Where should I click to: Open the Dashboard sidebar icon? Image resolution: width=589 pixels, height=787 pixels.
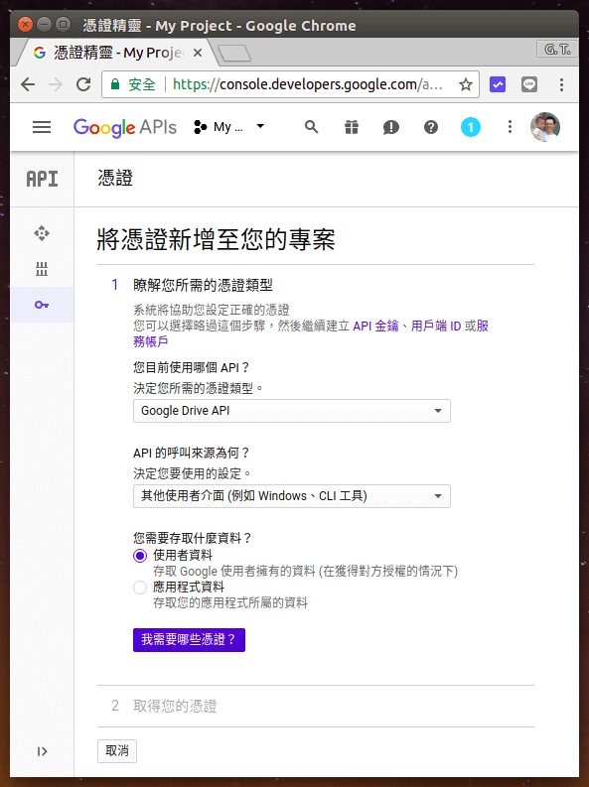(42, 233)
